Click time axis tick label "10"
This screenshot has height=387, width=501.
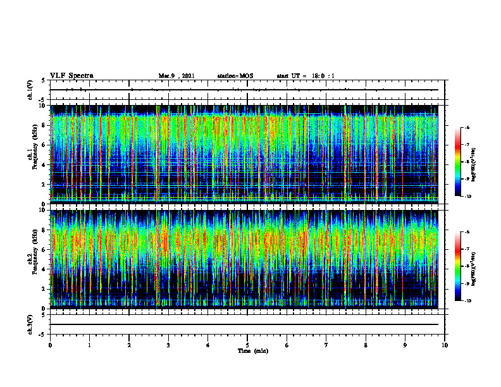click(445, 345)
